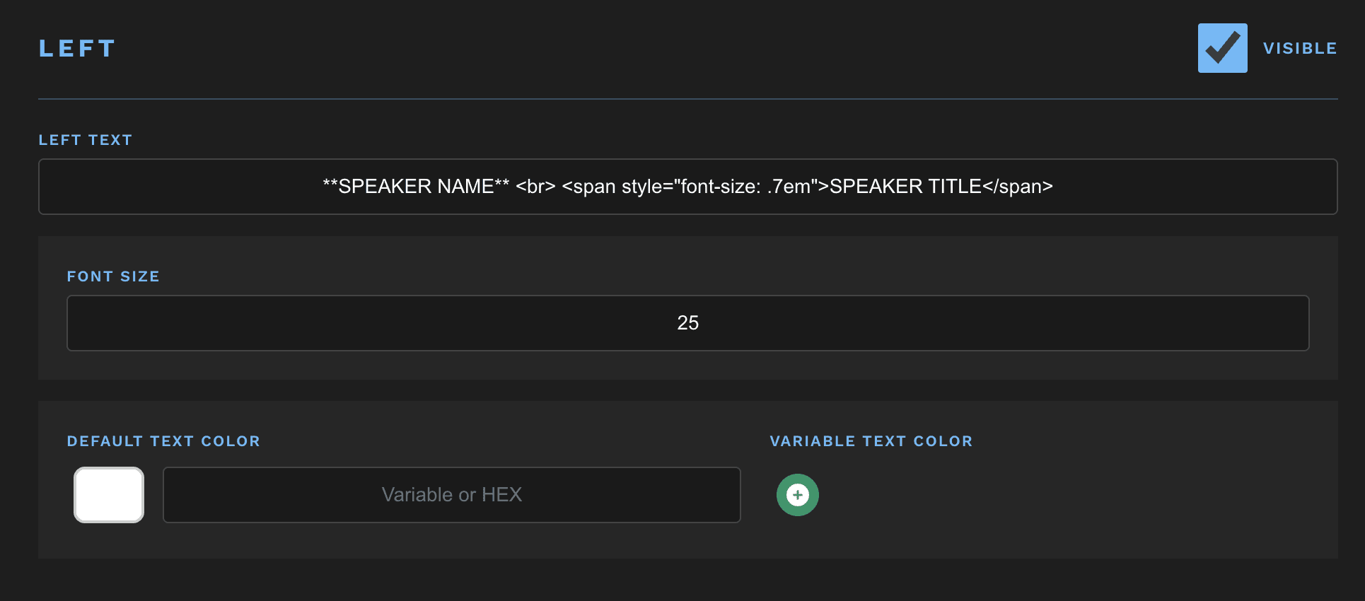Click the FONT SIZE label
The width and height of the screenshot is (1365, 601).
pos(113,276)
